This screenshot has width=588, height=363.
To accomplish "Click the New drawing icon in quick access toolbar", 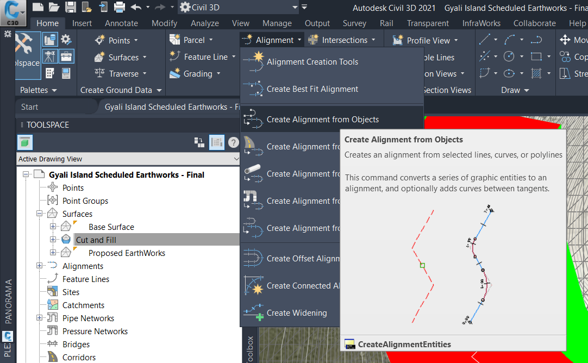I will click(38, 7).
